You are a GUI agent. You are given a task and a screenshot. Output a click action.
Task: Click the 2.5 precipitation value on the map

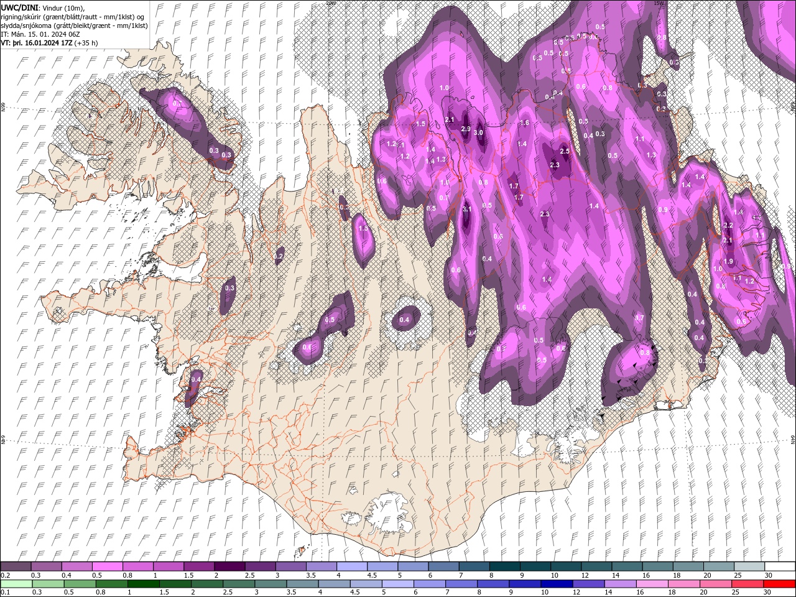565,151
